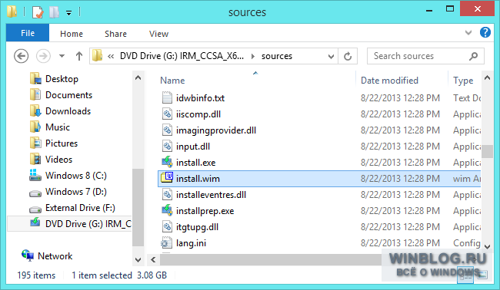Sort by the Date modified column header
500x290 pixels.
[x=389, y=81]
